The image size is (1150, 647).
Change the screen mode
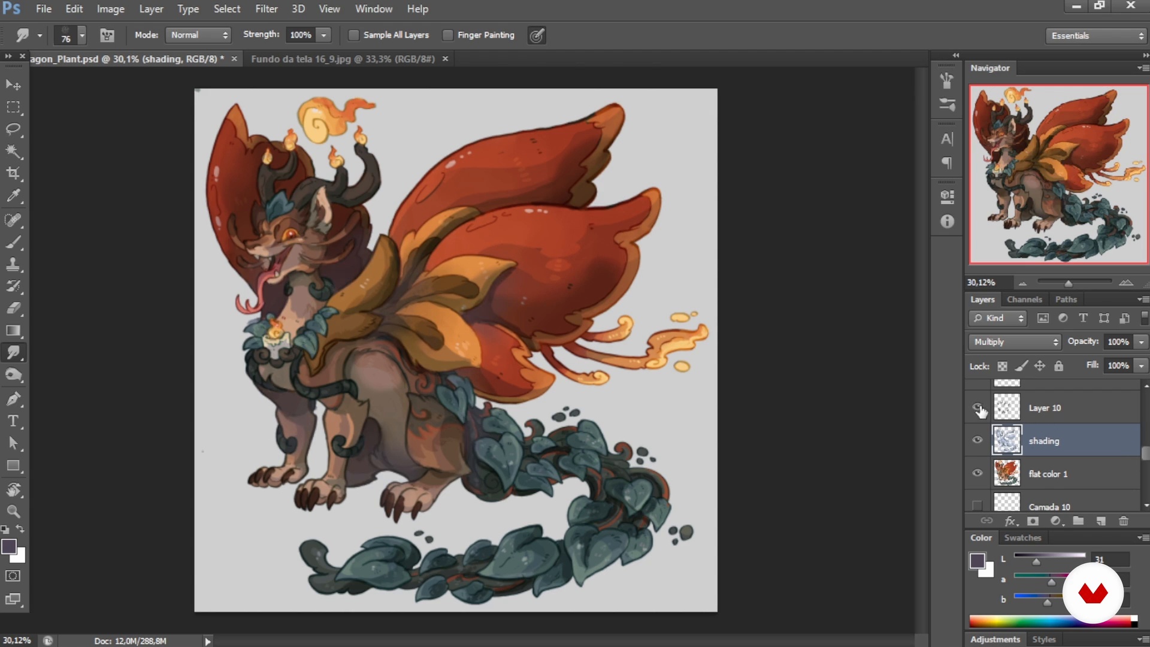point(13,599)
